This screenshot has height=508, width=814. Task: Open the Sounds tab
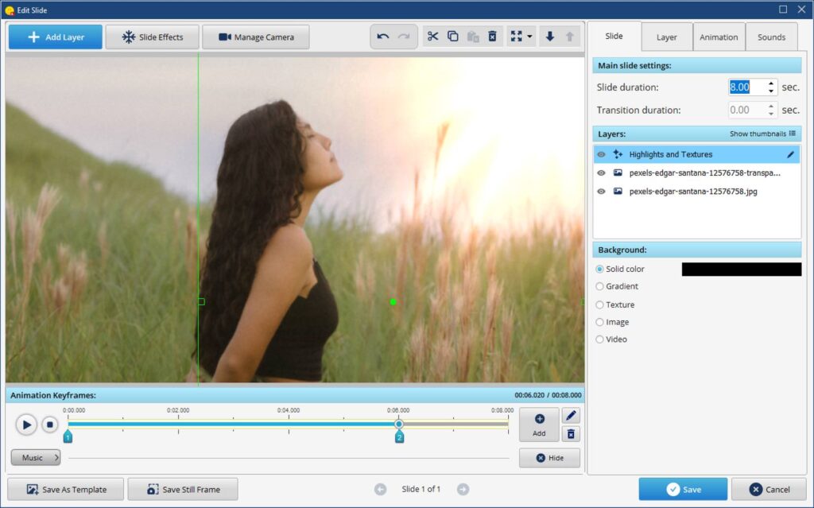click(771, 37)
